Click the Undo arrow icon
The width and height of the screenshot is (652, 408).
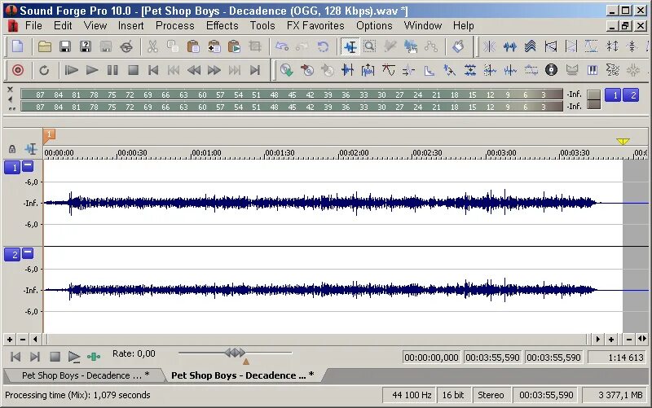tap(282, 46)
